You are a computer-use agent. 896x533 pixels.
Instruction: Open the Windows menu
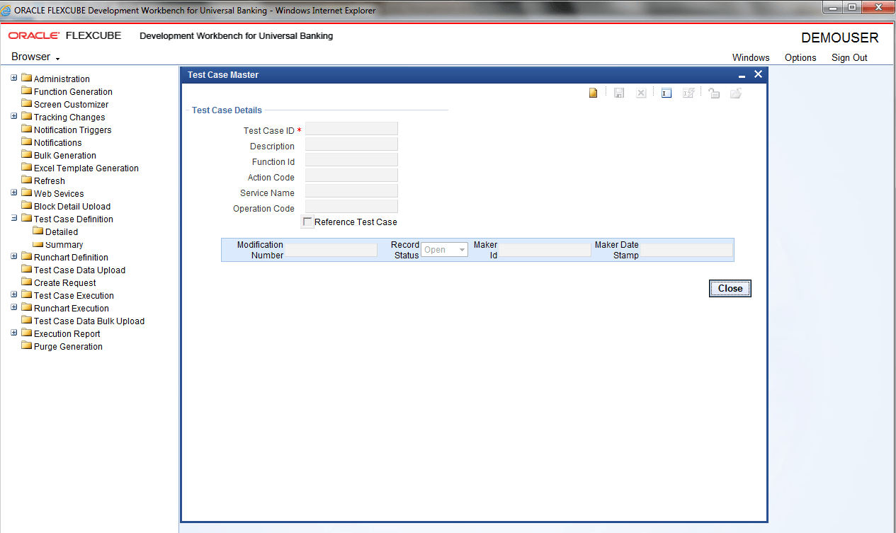click(x=751, y=58)
